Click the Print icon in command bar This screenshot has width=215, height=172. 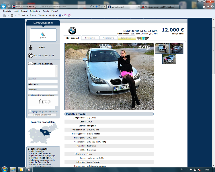tap(24, 15)
